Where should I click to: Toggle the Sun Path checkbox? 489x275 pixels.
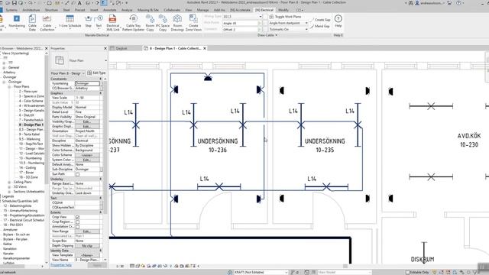click(77, 174)
